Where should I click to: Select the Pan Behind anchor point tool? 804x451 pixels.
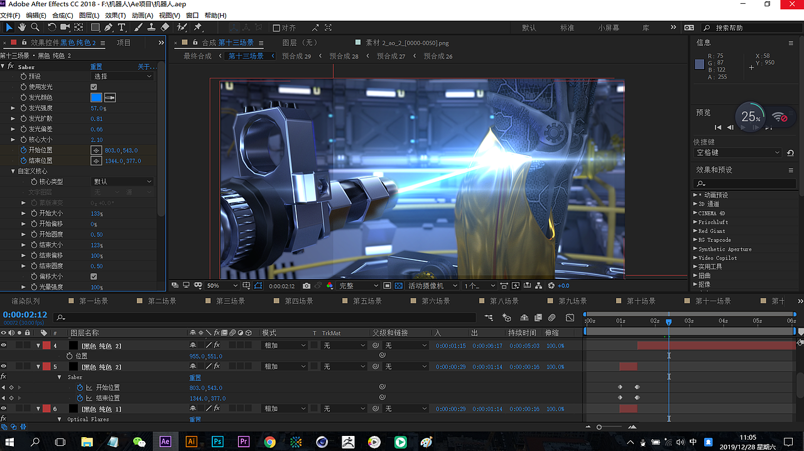coord(79,27)
